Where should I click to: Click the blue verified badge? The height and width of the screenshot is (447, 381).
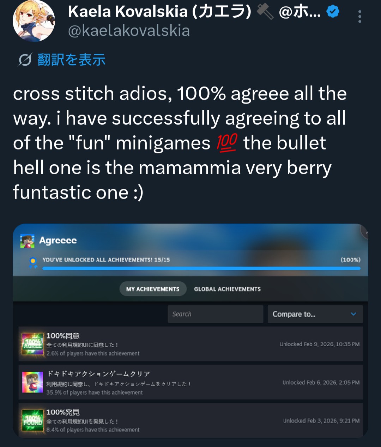point(333,12)
